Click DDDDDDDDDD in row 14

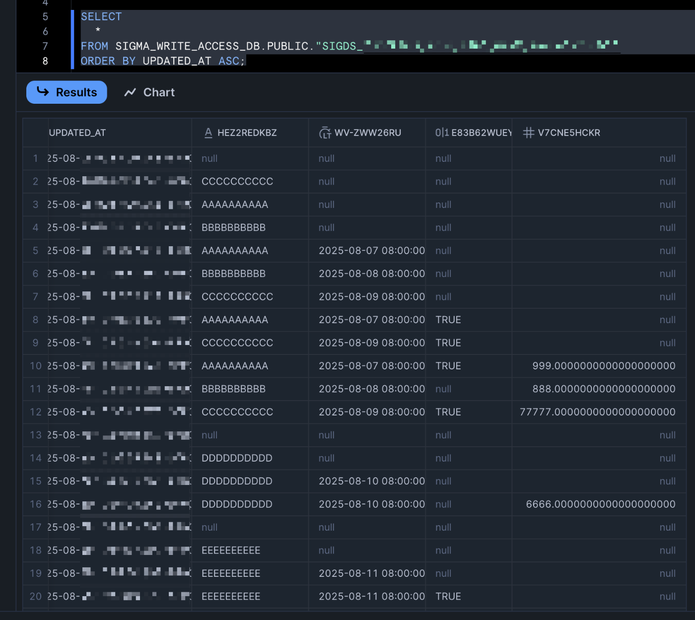point(237,458)
